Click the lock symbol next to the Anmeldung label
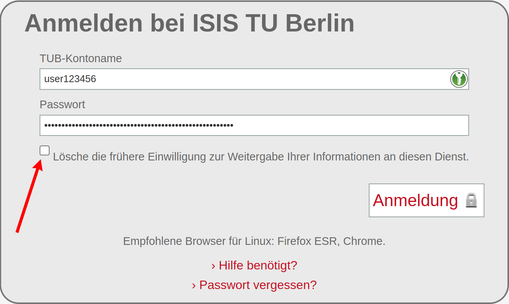The image size is (509, 304). (x=472, y=200)
